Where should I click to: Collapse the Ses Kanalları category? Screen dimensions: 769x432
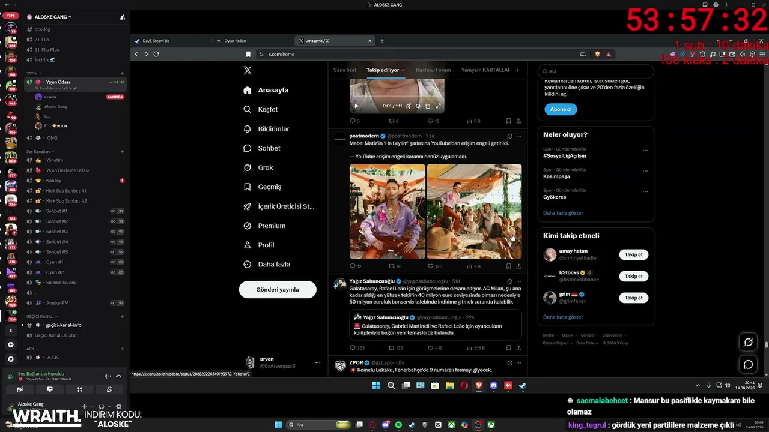[x=40, y=152]
